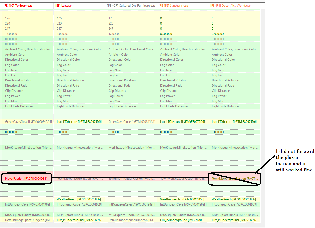Select PlayerFaction [FACT:00000DB1] cell in ToyStory.esp
Viewport: 315px width, 228px height.
(28, 179)
